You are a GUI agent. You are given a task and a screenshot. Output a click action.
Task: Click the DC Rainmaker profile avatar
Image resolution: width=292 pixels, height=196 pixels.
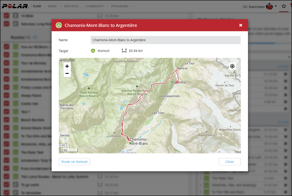[269, 6]
